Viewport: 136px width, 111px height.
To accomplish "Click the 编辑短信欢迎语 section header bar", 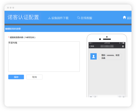I will [x=68, y=29].
